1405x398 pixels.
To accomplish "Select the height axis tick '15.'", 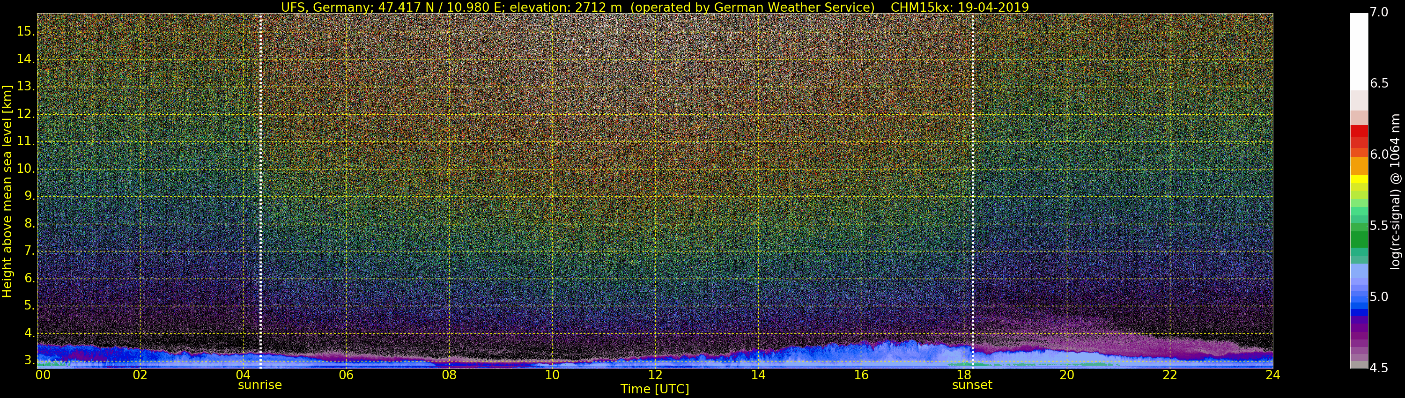I will (25, 32).
